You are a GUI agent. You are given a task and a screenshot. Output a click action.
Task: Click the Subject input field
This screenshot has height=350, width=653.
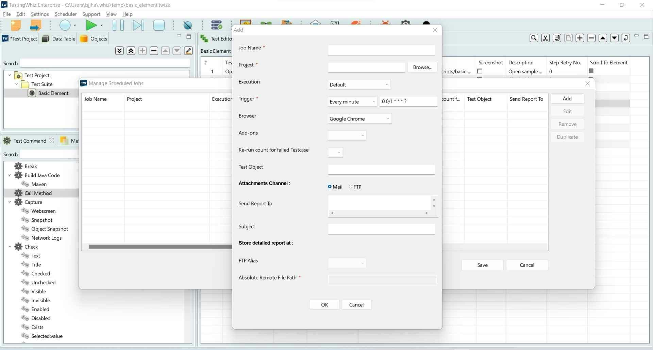click(x=381, y=229)
